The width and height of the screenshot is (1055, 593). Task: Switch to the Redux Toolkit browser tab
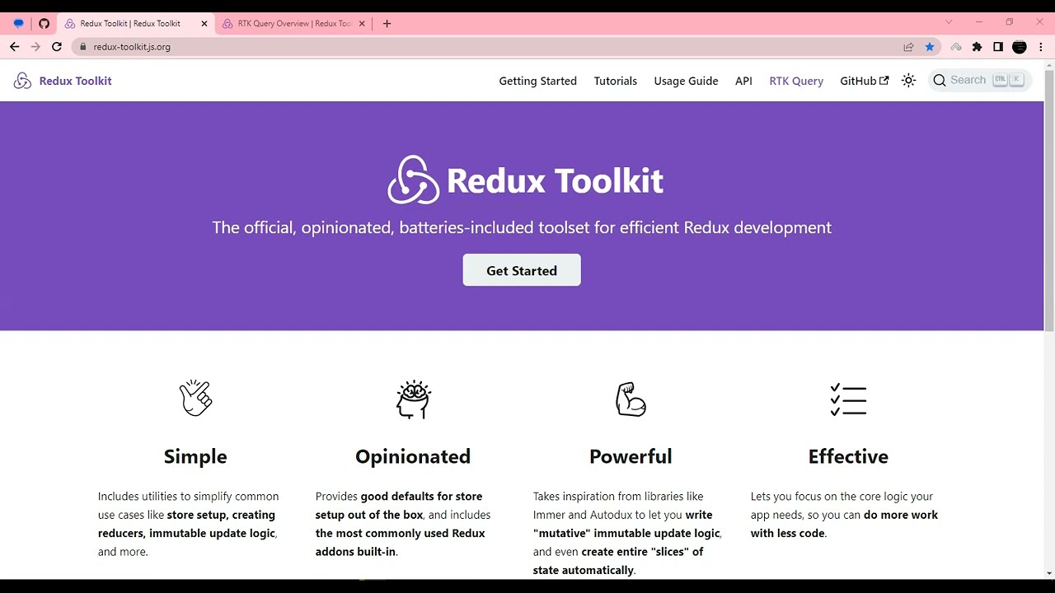(x=134, y=24)
